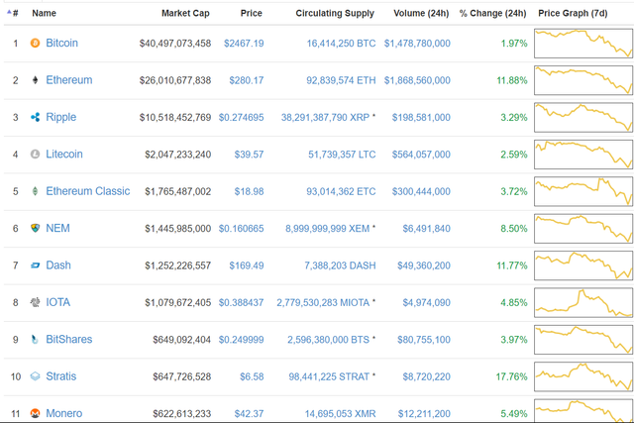634x423 pixels.
Task: Open the Stratis link
Action: [x=61, y=376]
